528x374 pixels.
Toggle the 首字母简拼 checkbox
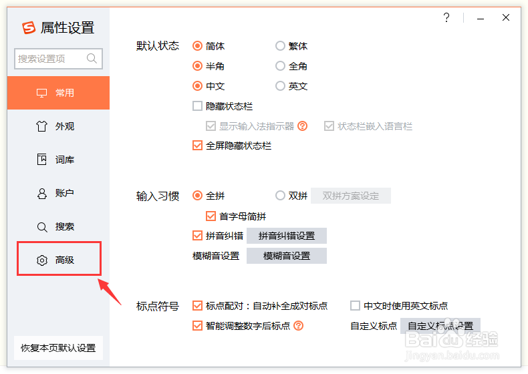tap(211, 216)
